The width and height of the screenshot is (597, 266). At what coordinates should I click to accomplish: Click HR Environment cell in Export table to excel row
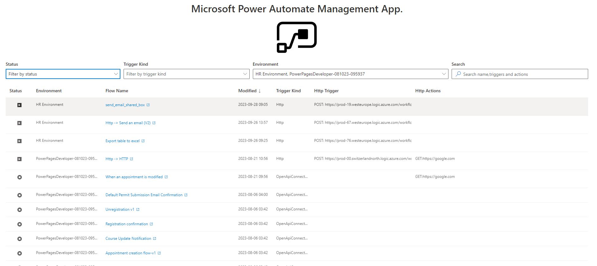coord(50,141)
